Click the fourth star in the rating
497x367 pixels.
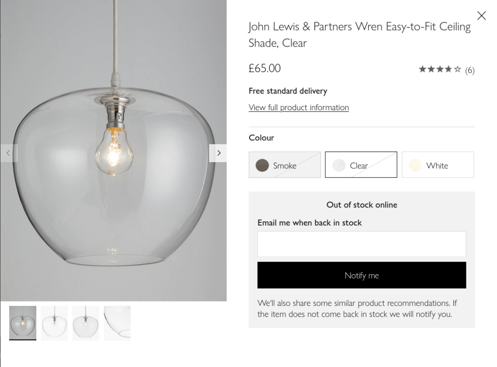[447, 69]
